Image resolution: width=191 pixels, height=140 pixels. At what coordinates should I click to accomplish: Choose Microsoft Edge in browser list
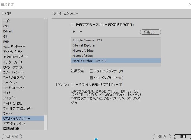(82, 51)
